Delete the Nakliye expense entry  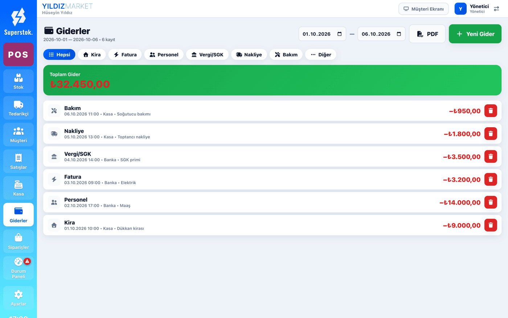point(491,134)
